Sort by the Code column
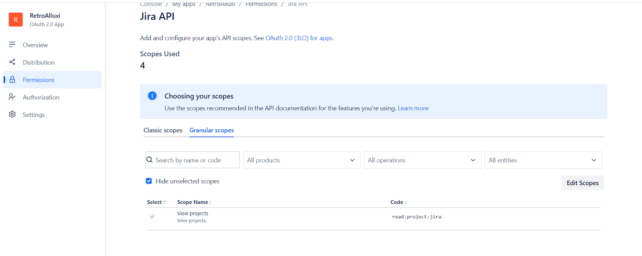 click(x=398, y=202)
